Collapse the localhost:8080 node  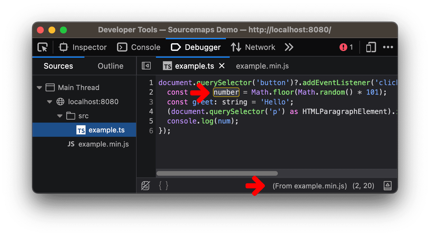49,102
